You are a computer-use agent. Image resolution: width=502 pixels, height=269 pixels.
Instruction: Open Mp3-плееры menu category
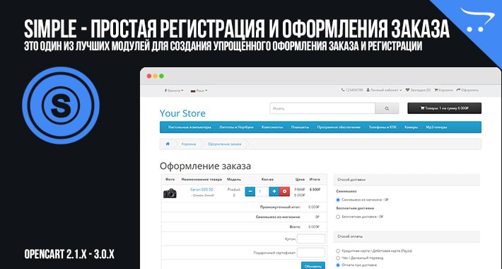click(436, 127)
